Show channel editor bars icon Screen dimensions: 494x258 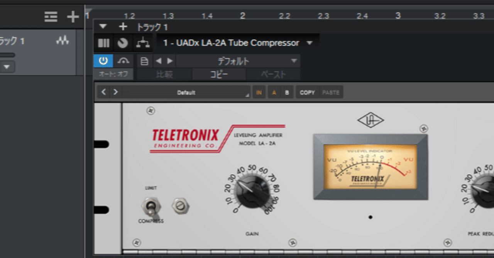pyautogui.click(x=103, y=43)
